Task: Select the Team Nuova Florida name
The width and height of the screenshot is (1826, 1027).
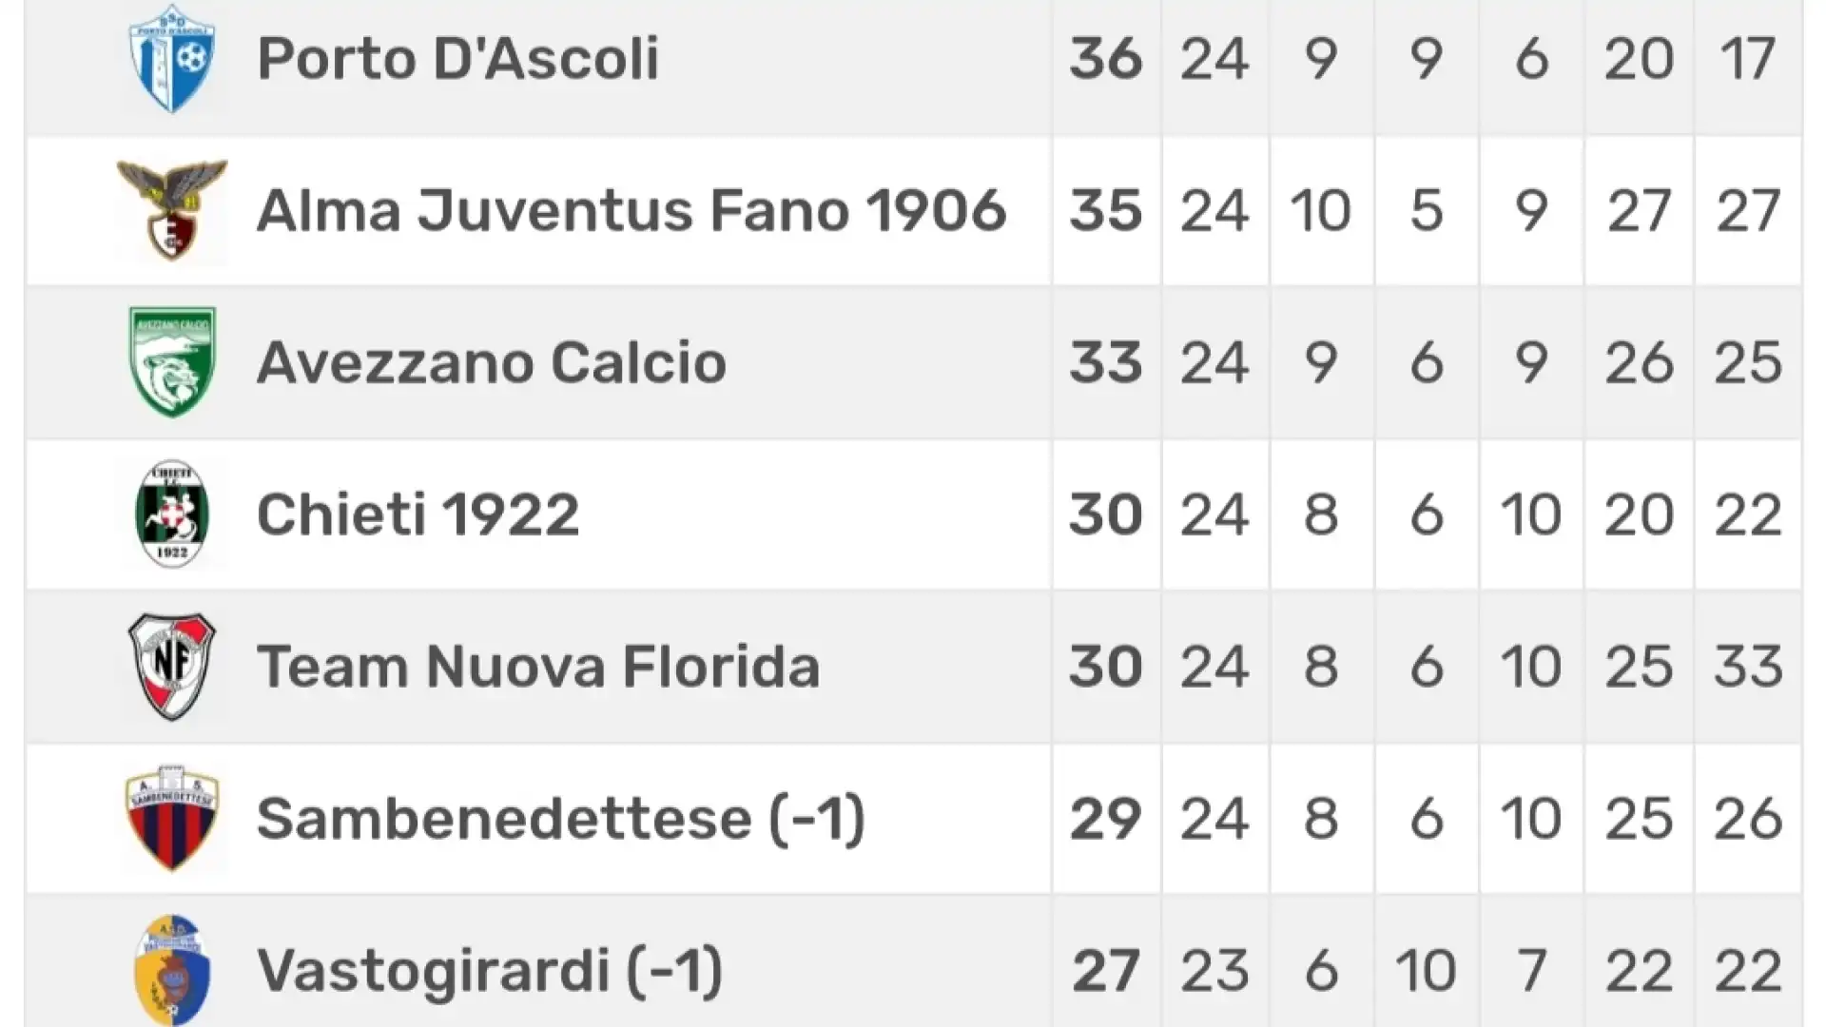Action: (x=538, y=667)
